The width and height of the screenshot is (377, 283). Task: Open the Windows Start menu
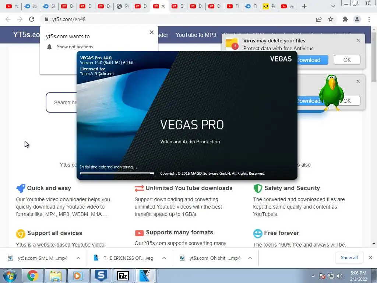pyautogui.click(x=10, y=276)
